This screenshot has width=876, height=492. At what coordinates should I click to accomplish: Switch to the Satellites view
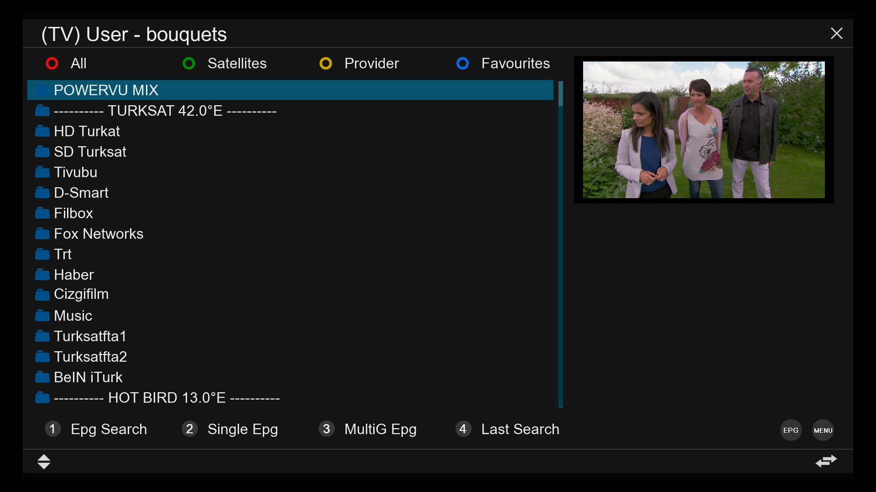pyautogui.click(x=237, y=63)
